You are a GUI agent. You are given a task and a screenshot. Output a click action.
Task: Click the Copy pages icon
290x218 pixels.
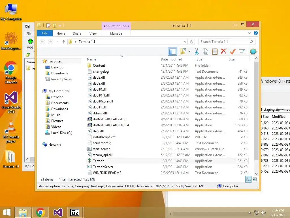[x=206, y=51]
